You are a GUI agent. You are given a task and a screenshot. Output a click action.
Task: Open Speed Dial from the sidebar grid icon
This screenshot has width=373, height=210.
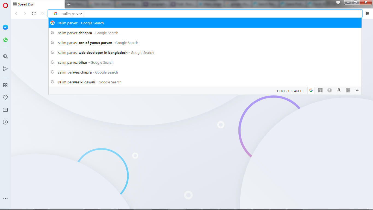pyautogui.click(x=5, y=85)
